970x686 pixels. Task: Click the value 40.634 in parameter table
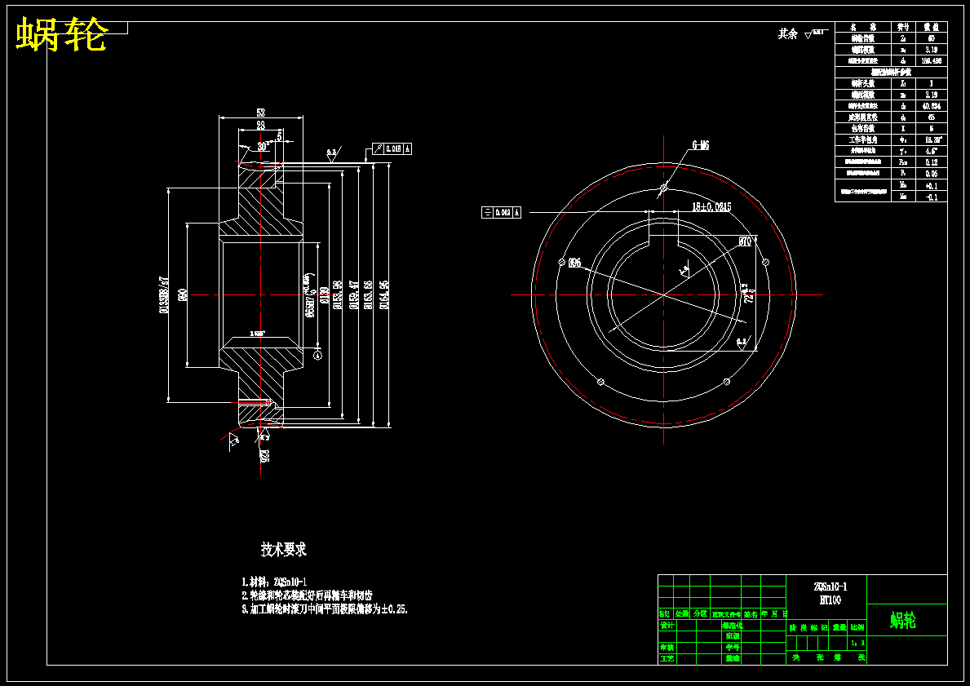click(931, 106)
